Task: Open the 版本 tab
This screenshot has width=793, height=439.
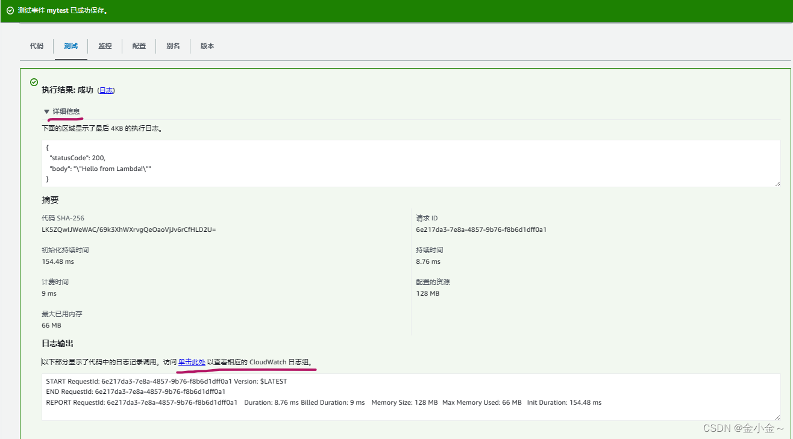Action: point(207,46)
